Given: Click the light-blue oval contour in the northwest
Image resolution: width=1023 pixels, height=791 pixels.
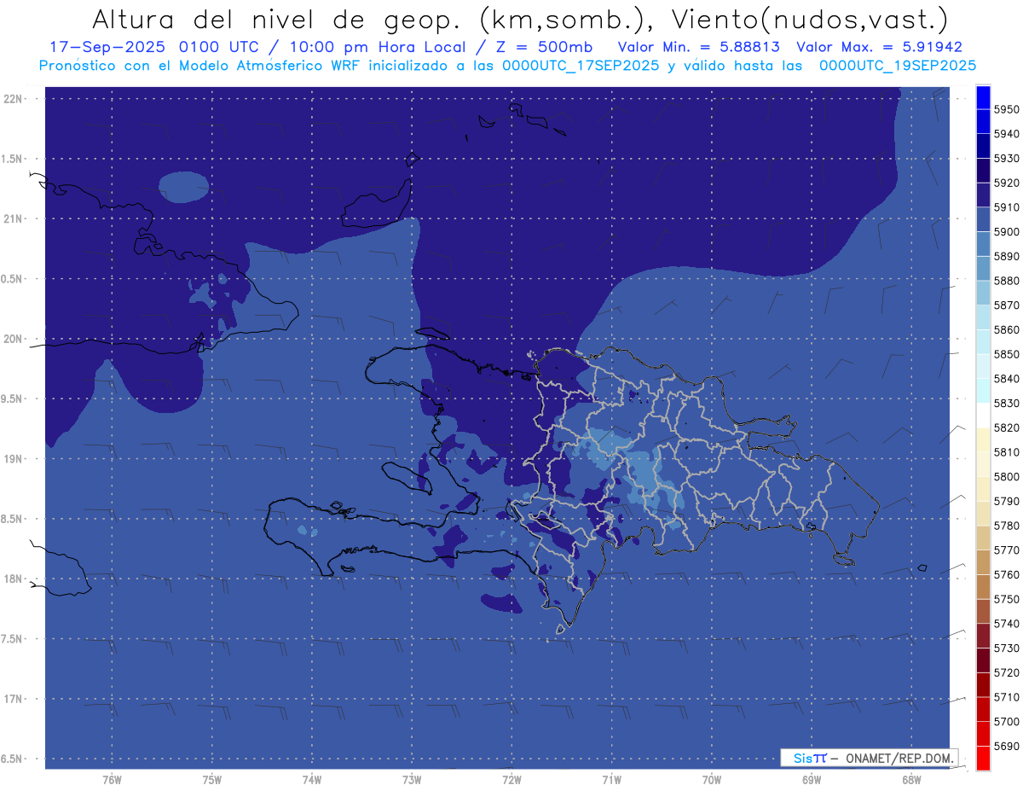Looking at the screenshot, I should tap(183, 187).
